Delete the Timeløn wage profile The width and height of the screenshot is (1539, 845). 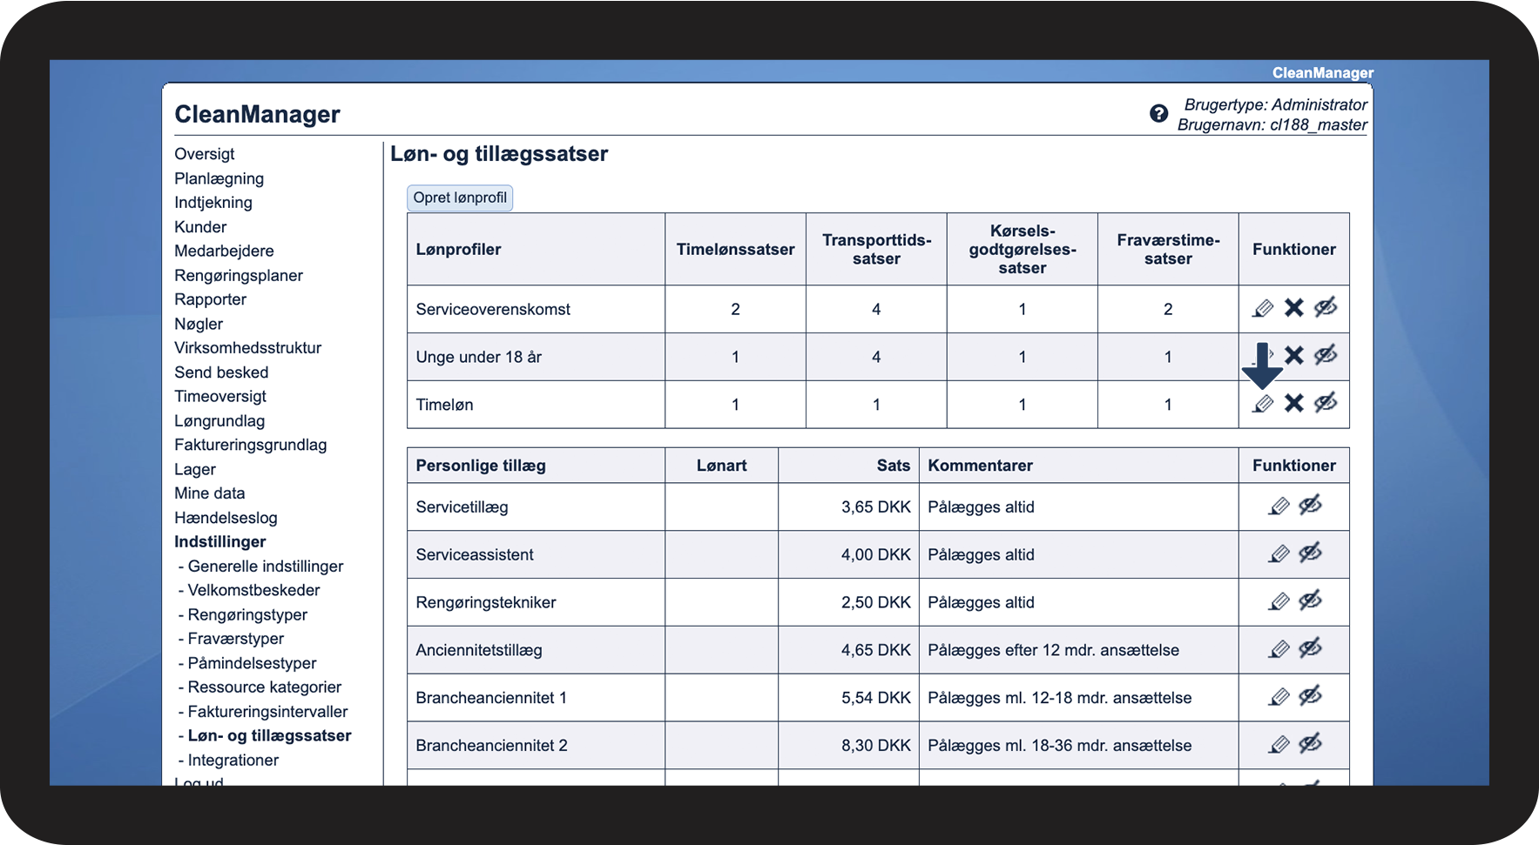pyautogui.click(x=1294, y=404)
